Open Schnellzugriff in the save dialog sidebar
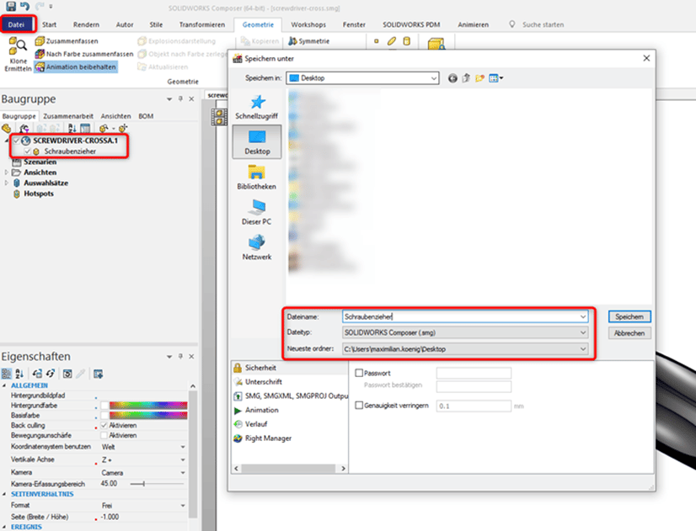The image size is (696, 531). pyautogui.click(x=257, y=108)
